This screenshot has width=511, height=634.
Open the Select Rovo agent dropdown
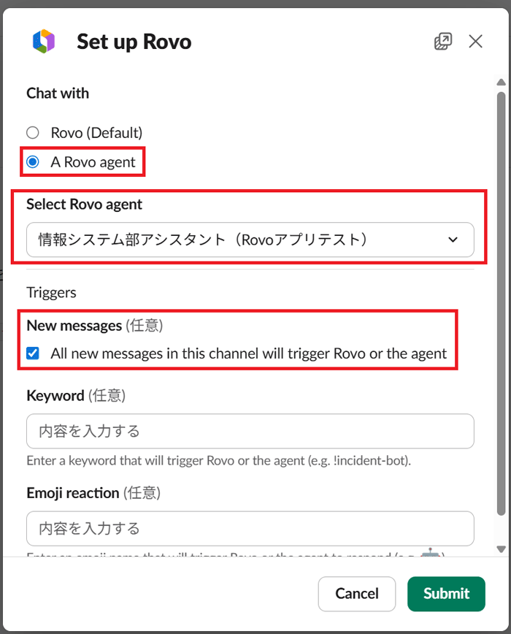pos(250,240)
